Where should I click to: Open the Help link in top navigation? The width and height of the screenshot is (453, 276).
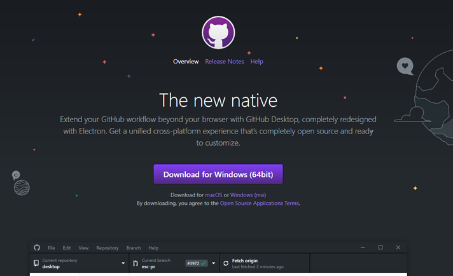(256, 62)
